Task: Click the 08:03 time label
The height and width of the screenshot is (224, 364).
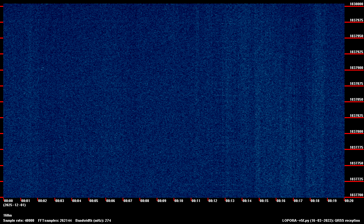Action: pyautogui.click(x=60, y=201)
